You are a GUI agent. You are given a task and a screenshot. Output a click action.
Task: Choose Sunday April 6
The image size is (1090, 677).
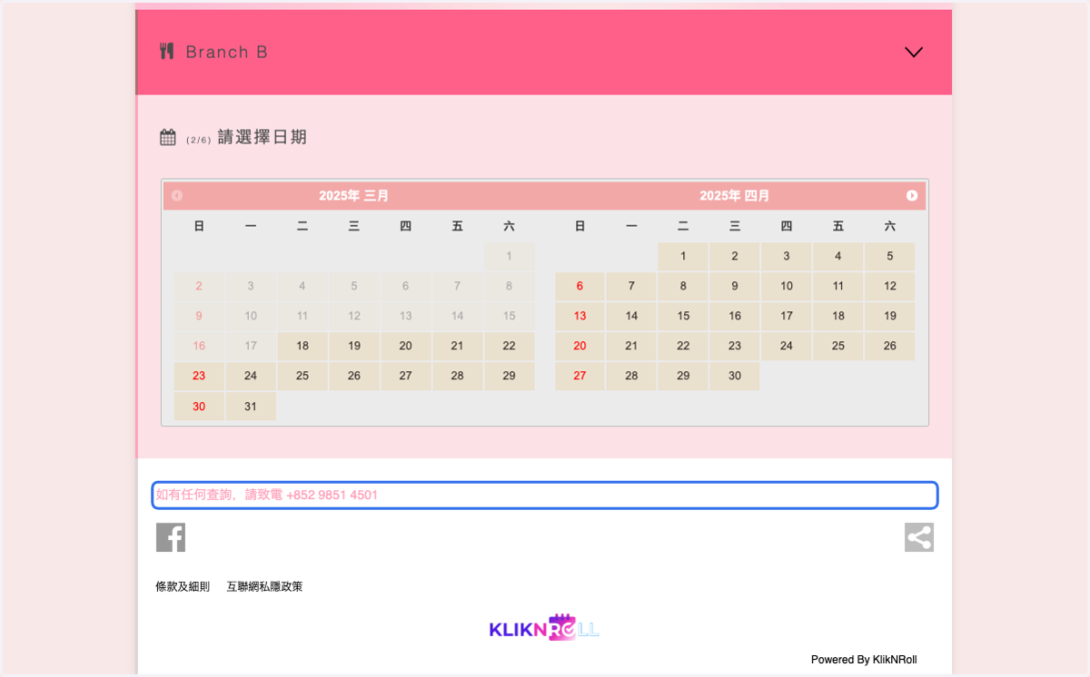580,286
